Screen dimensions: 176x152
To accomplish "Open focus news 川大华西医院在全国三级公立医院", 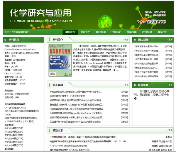I will [x=77, y=109].
